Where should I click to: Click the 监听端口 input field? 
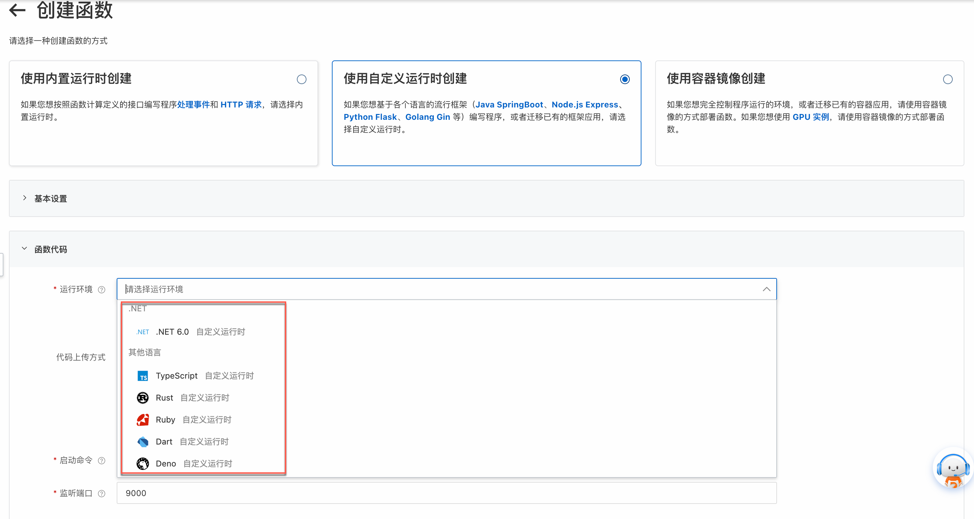click(x=446, y=493)
